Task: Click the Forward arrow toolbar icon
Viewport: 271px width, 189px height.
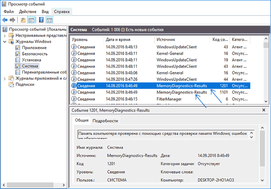Action: click(12, 20)
